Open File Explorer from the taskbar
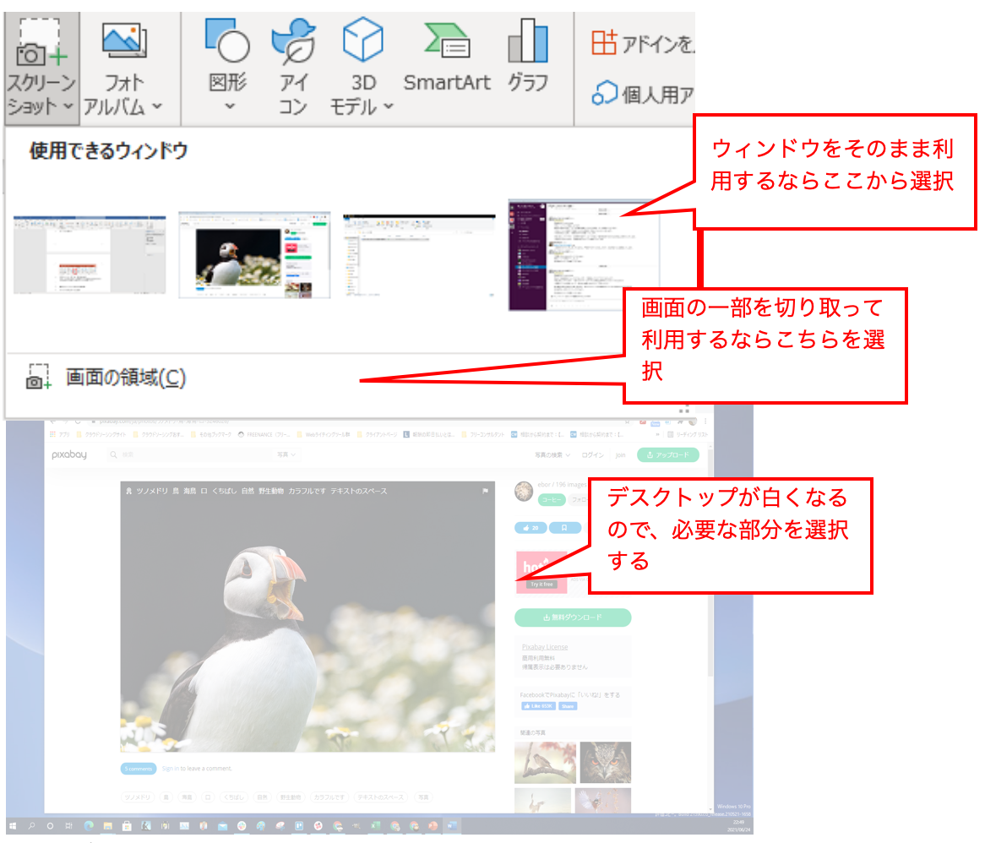Viewport: 985px width, 843px height. pos(108,825)
